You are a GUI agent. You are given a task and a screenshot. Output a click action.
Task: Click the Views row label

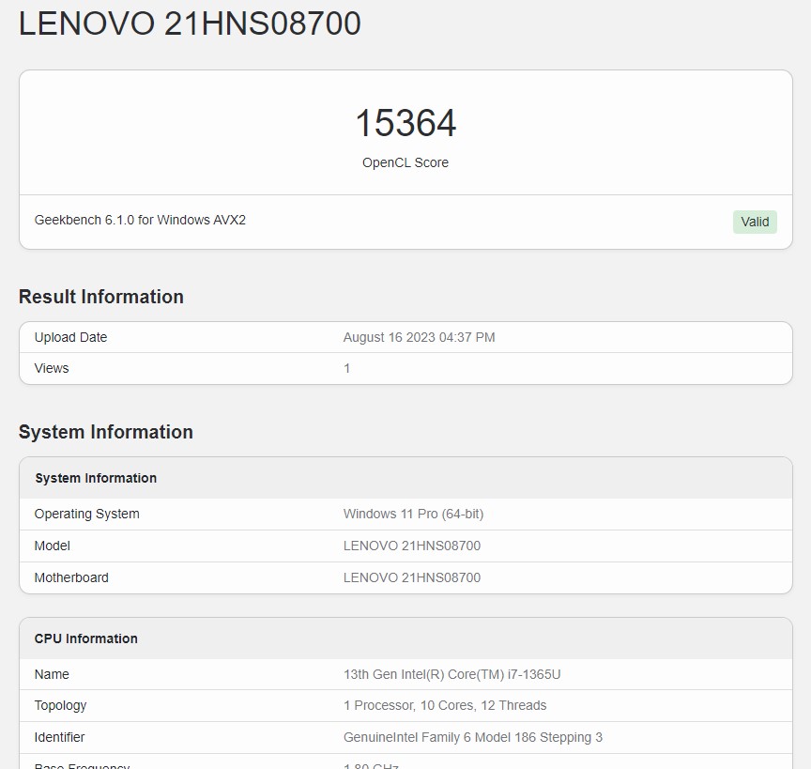tap(52, 368)
